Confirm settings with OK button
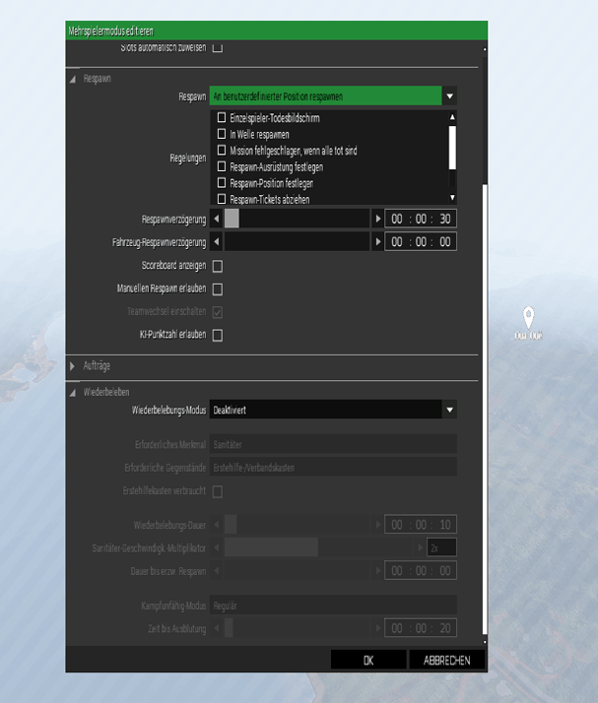 [367, 661]
